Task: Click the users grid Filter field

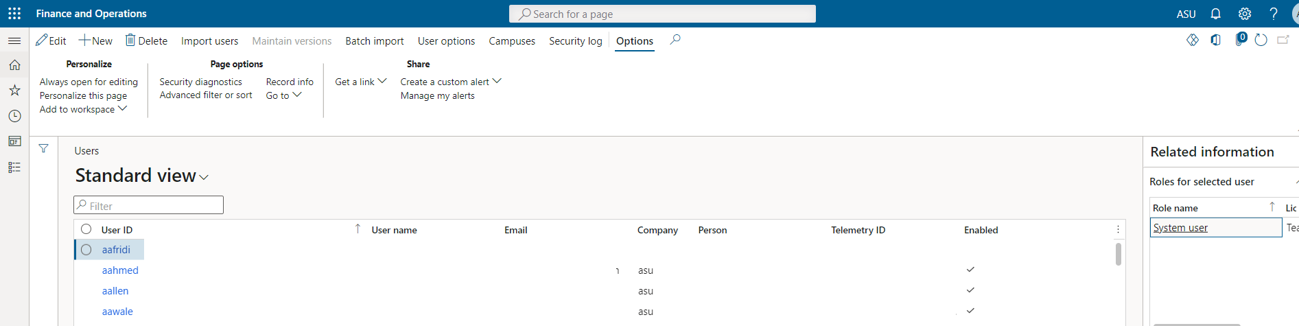Action: (149, 205)
